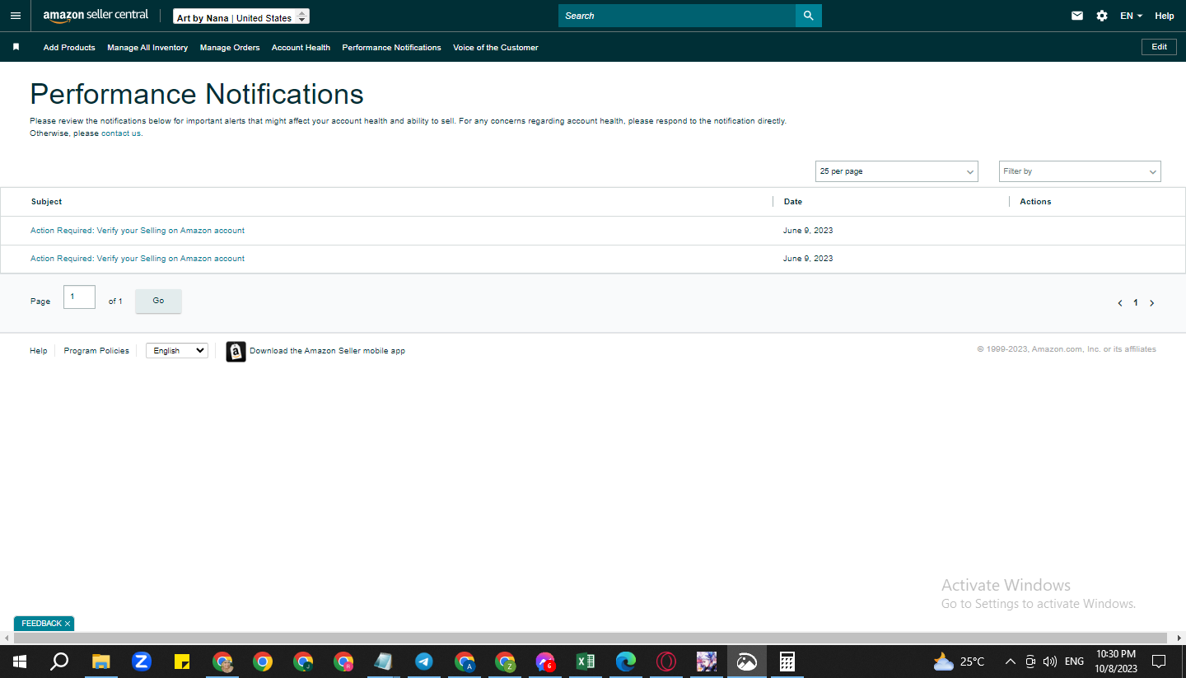The height and width of the screenshot is (678, 1186).
Task: Click Help in the top header bar
Action: 1165,16
